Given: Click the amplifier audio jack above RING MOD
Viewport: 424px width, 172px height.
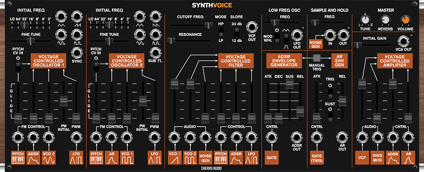Looking at the screenshot, I should 377,138.
